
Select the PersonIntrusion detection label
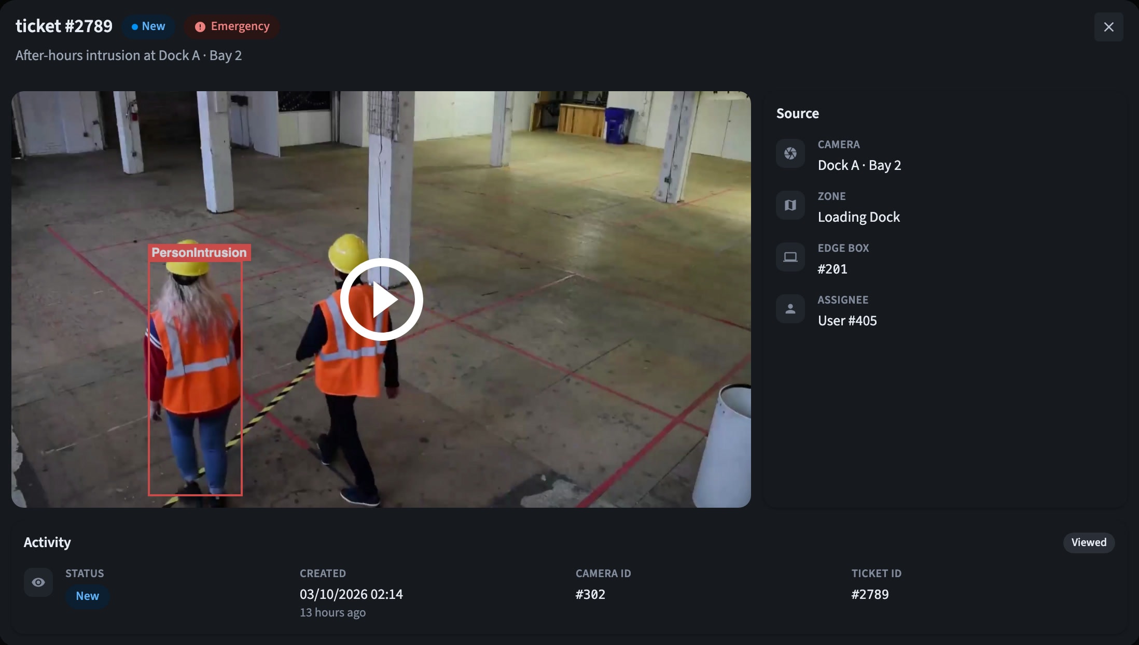coord(199,252)
